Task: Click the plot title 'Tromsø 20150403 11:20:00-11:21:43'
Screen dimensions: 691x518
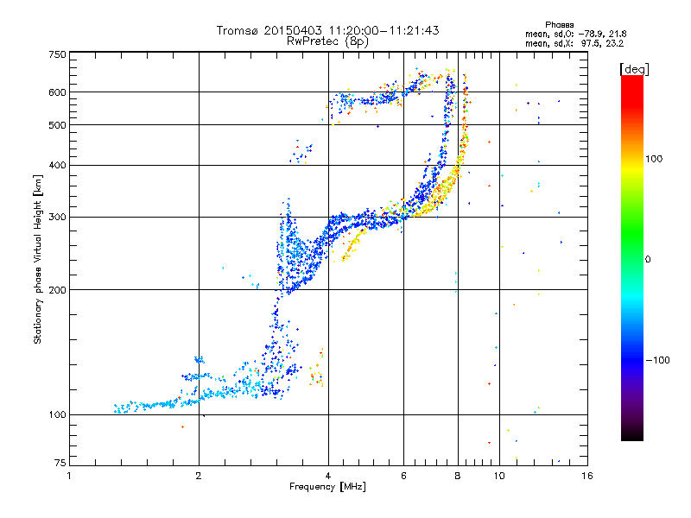Action: (327, 30)
